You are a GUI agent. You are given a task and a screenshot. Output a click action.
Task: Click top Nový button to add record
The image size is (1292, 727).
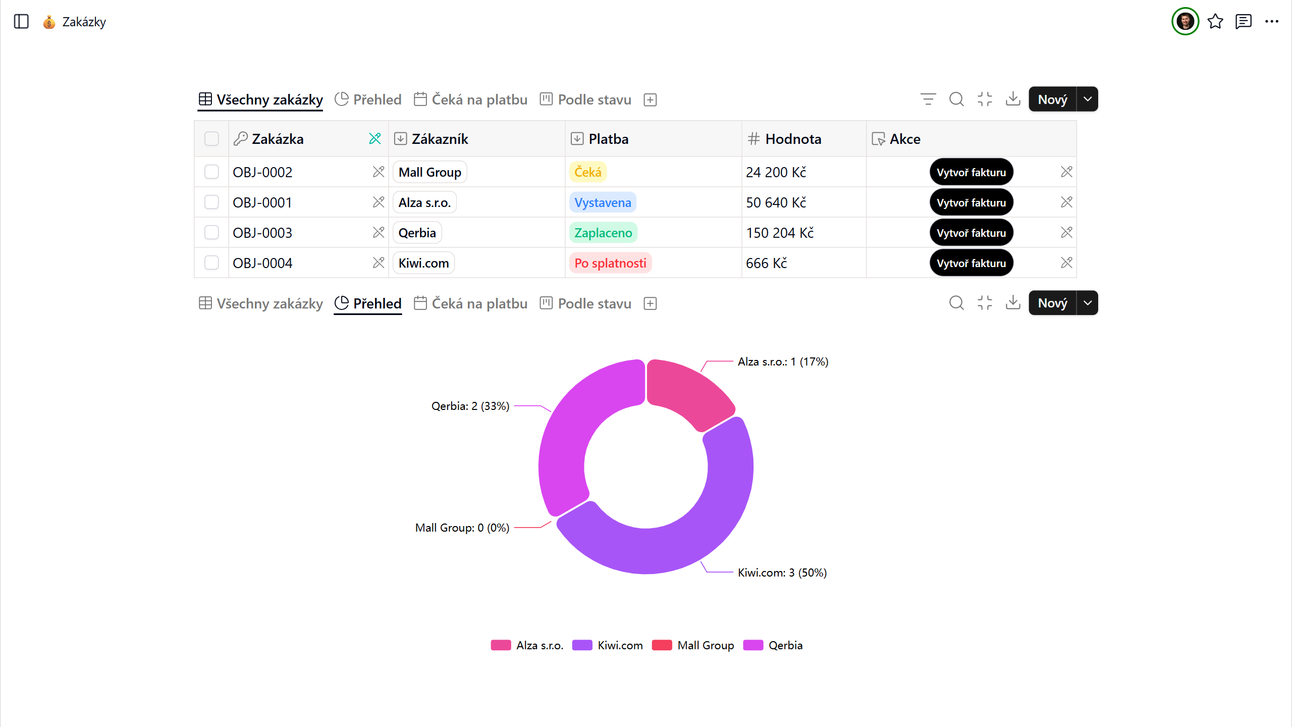(1052, 99)
